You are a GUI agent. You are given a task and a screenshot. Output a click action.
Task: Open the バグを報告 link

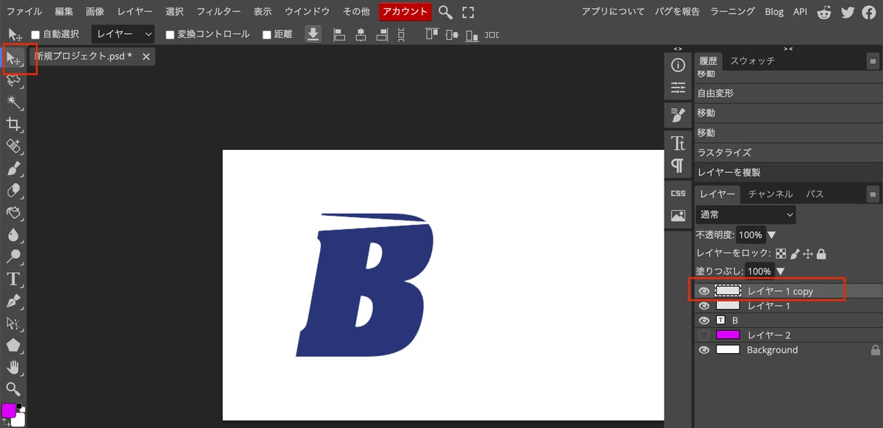(677, 12)
